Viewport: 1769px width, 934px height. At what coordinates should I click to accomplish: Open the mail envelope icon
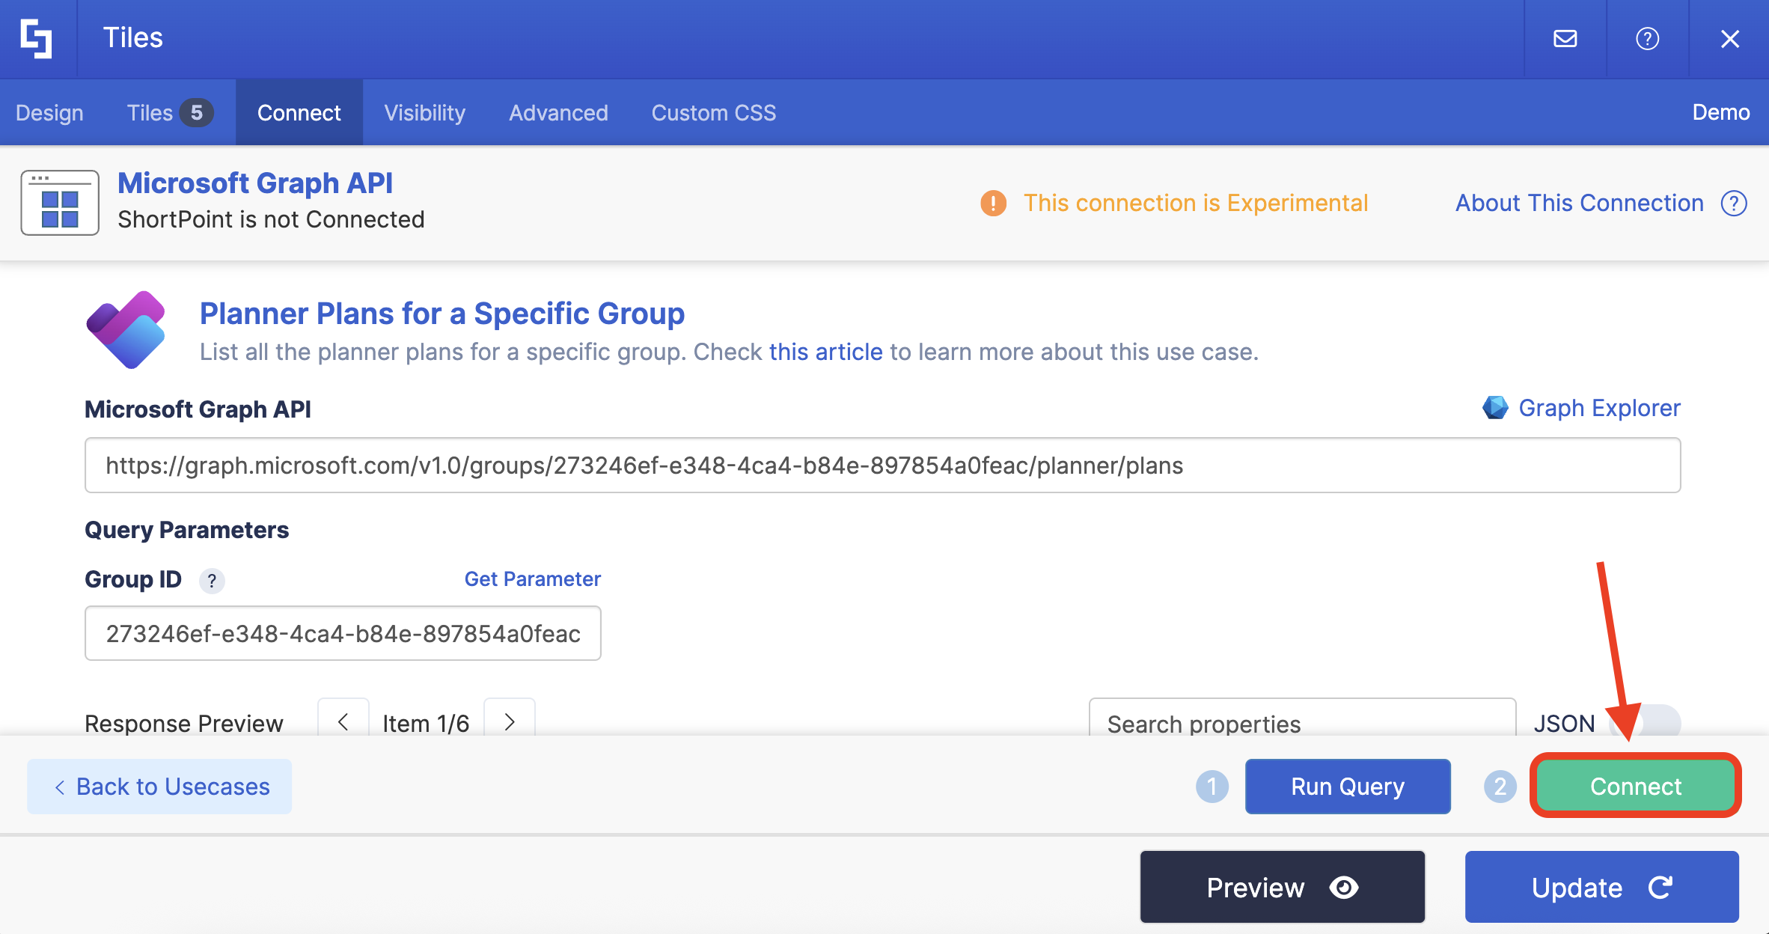(1565, 38)
